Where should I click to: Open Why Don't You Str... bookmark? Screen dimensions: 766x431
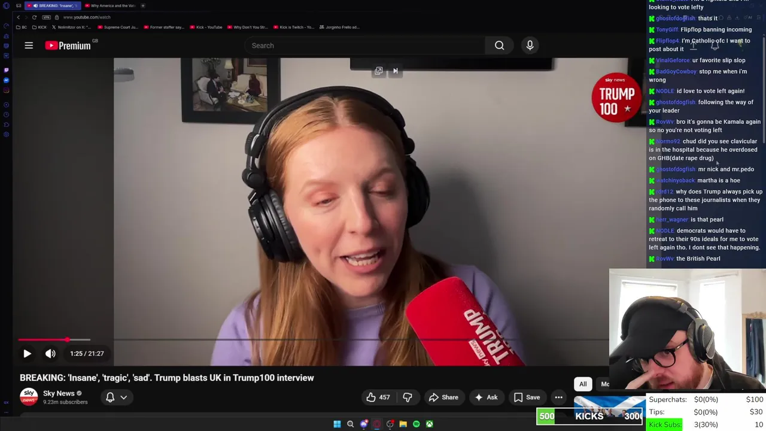coord(248,28)
